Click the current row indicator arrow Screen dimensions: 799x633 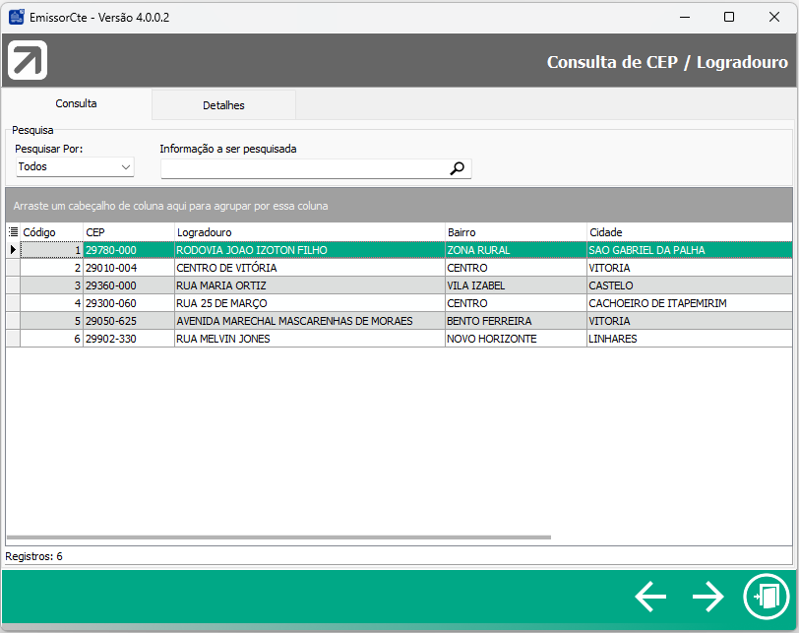pyautogui.click(x=13, y=250)
